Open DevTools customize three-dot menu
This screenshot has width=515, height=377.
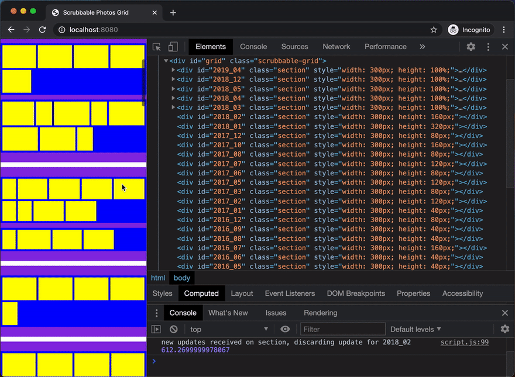[x=488, y=47]
